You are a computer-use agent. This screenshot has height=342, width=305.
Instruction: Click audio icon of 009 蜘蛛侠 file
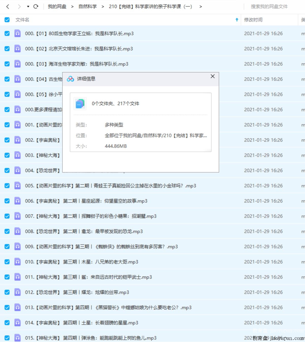[18, 247]
